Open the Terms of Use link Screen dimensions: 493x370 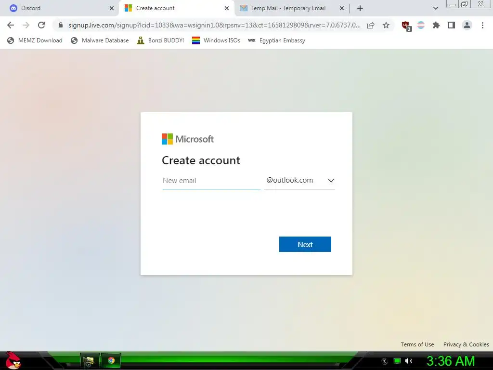[x=417, y=344]
